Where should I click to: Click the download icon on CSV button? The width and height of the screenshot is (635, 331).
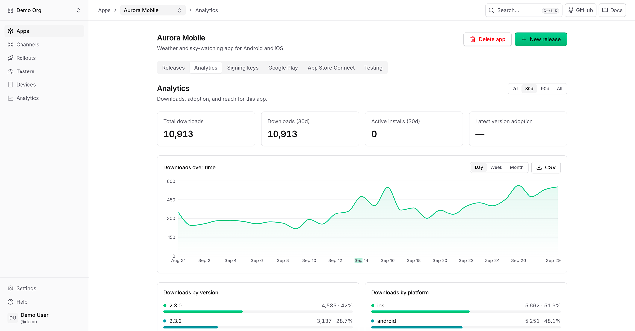(x=539, y=167)
